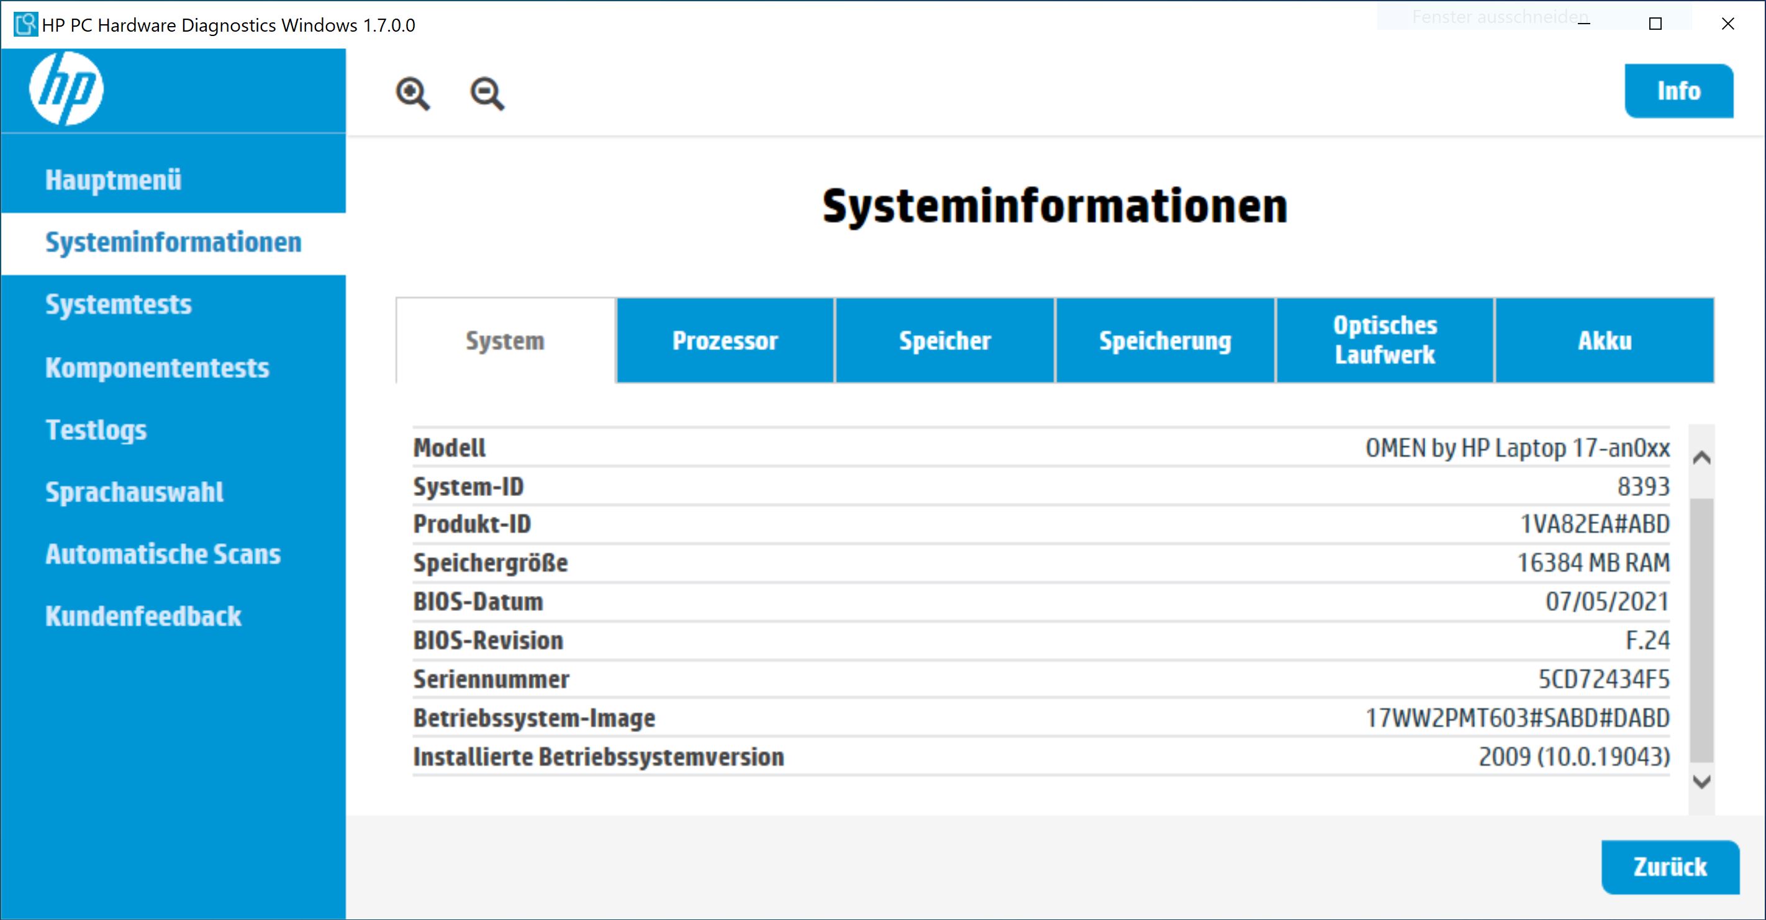The width and height of the screenshot is (1766, 920).
Task: Open the Speicherung tab
Action: 1165,341
